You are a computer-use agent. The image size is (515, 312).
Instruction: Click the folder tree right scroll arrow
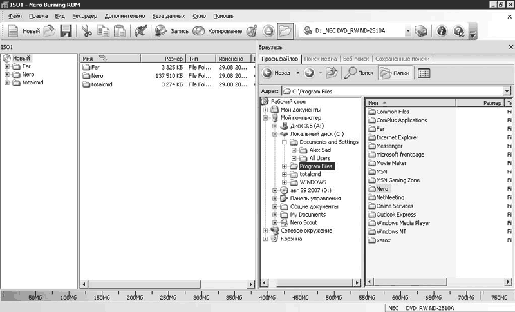point(357,282)
